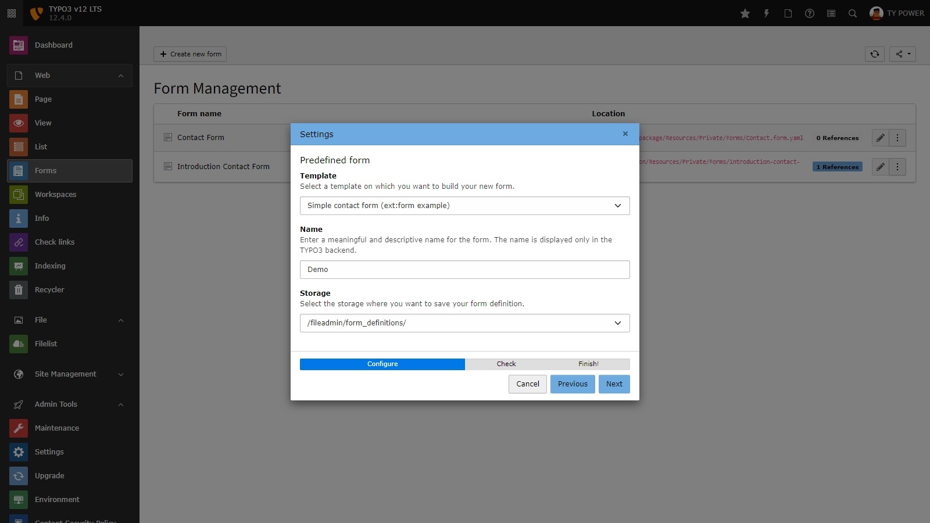Open the help question mark icon

coord(810,13)
